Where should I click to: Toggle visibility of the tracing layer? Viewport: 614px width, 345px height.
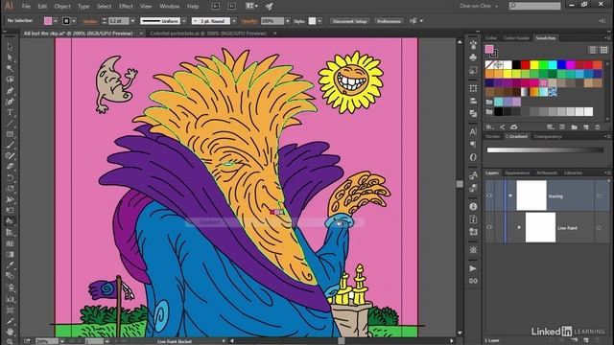[489, 195]
